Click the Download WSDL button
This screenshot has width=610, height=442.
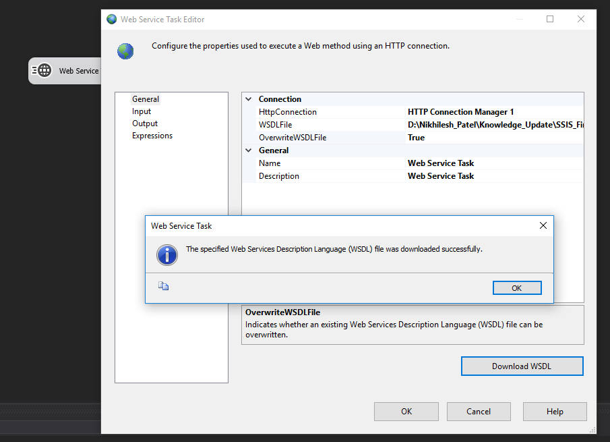(522, 366)
